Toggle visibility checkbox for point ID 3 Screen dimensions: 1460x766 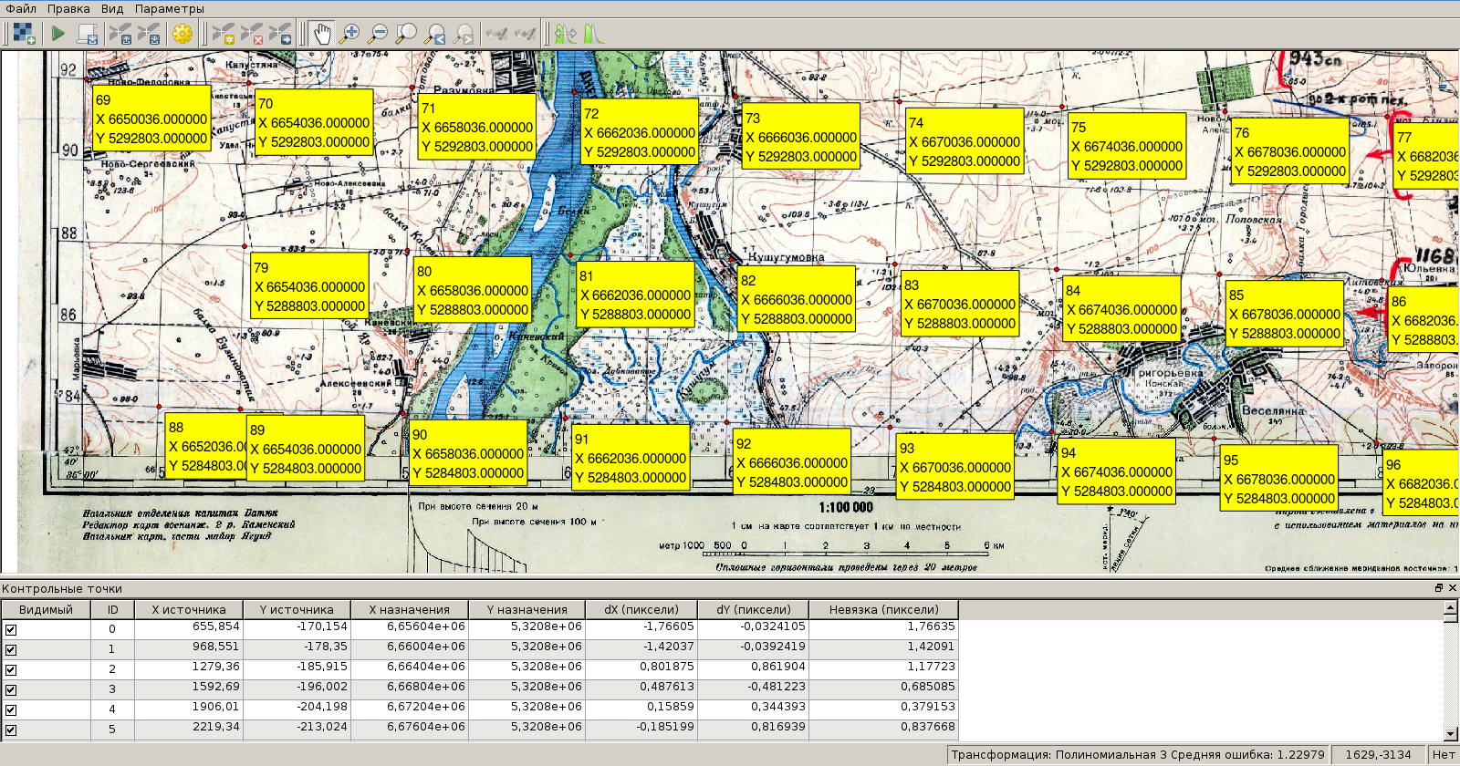(11, 689)
